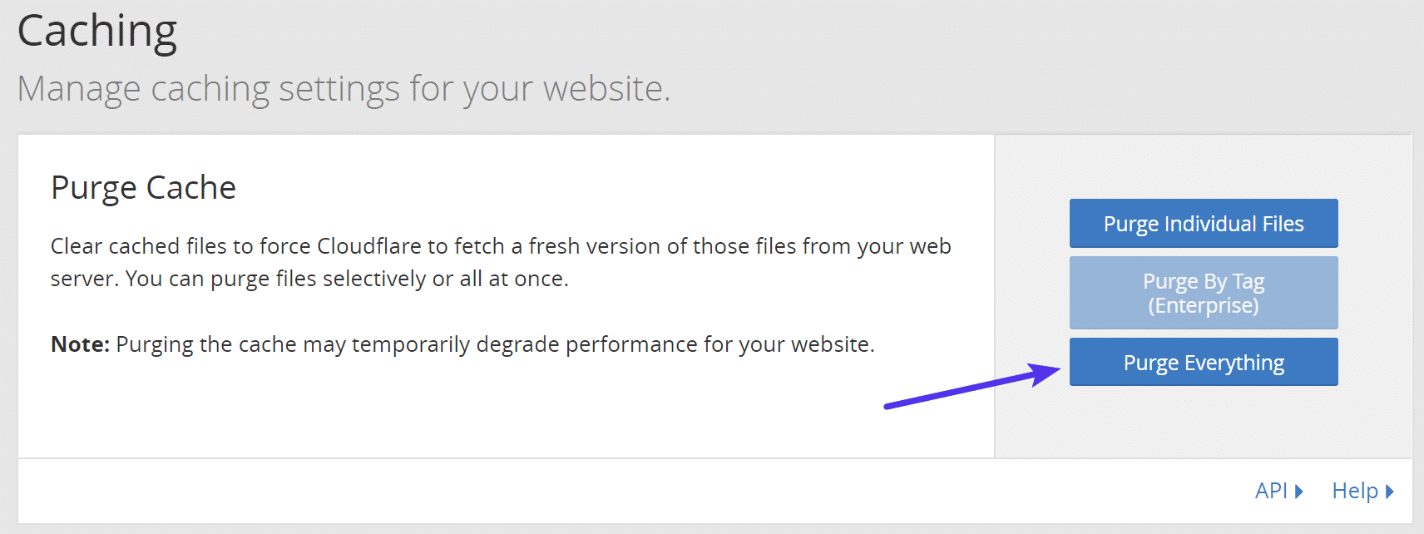Click the Purge Individual Files button
The width and height of the screenshot is (1424, 534).
1203,223
